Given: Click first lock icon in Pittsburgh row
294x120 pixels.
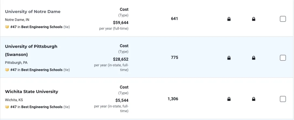Looking at the screenshot, I should [229, 58].
